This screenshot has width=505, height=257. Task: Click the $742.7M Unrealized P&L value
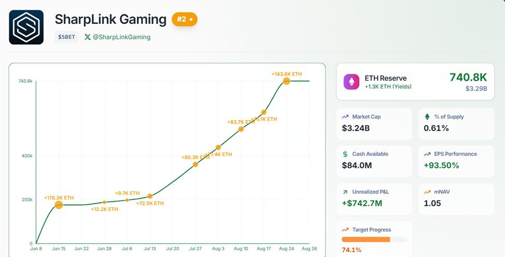click(x=362, y=203)
